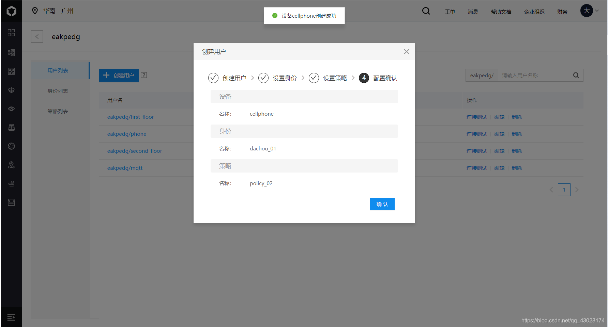
Task: Go back using the arrow button
Action: (x=37, y=36)
